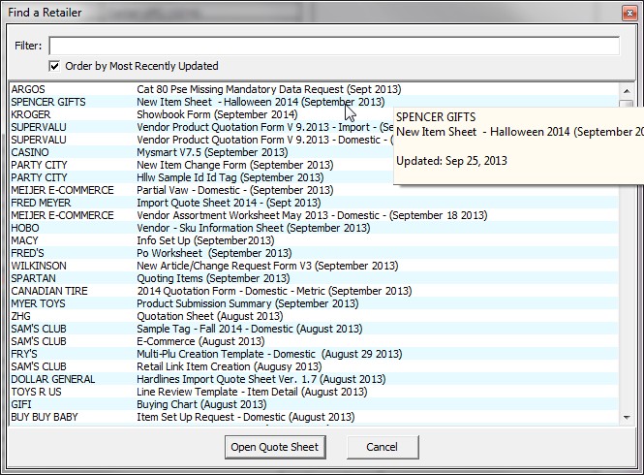644x475 pixels.
Task: Select the CASINO Mysmart V7.5 row
Action: (314, 152)
